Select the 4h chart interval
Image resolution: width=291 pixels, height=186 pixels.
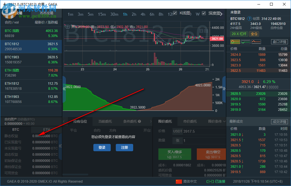click(143, 14)
